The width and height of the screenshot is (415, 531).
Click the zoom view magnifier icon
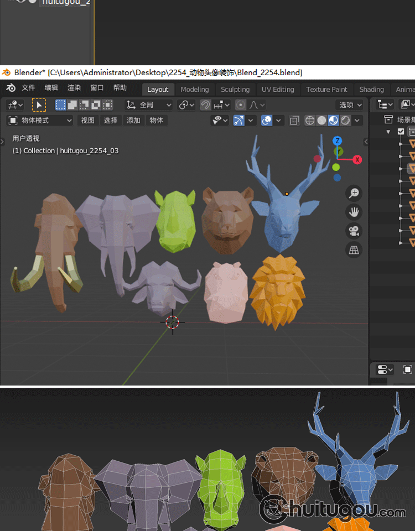354,193
